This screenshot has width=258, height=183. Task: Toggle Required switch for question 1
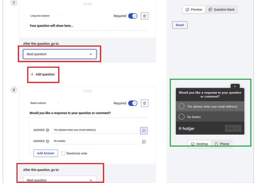pyautogui.click(x=133, y=16)
